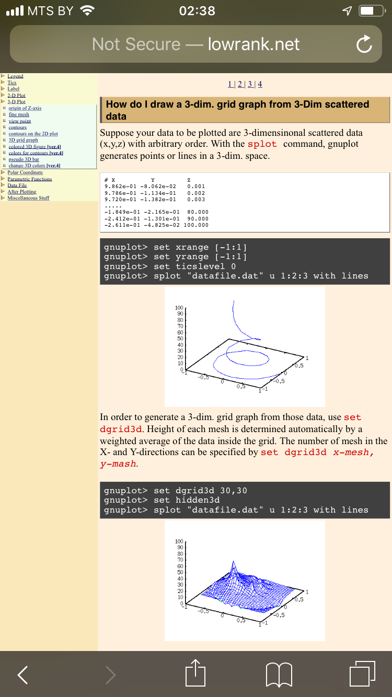Expand the Miscellaneous Stuff triangle
This screenshot has height=697, width=392.
click(x=3, y=198)
